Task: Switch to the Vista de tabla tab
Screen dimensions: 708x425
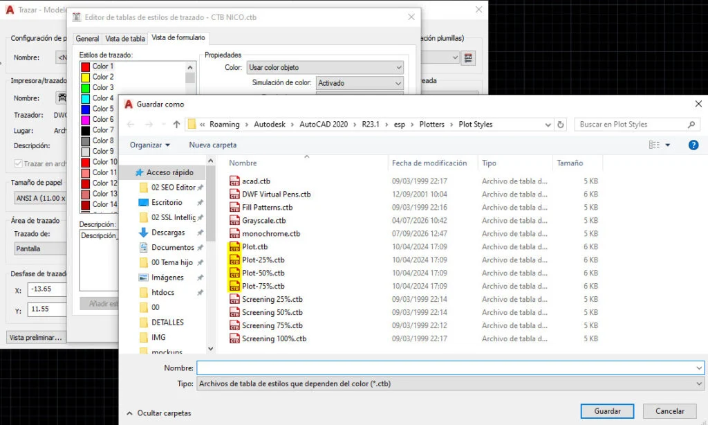Action: click(125, 39)
